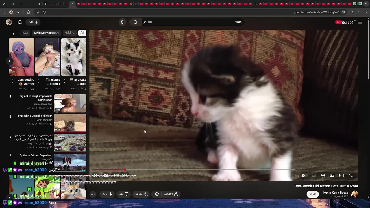Open the YouTube account avatar menu
The width and height of the screenshot is (370, 208).
(x=9, y=22)
